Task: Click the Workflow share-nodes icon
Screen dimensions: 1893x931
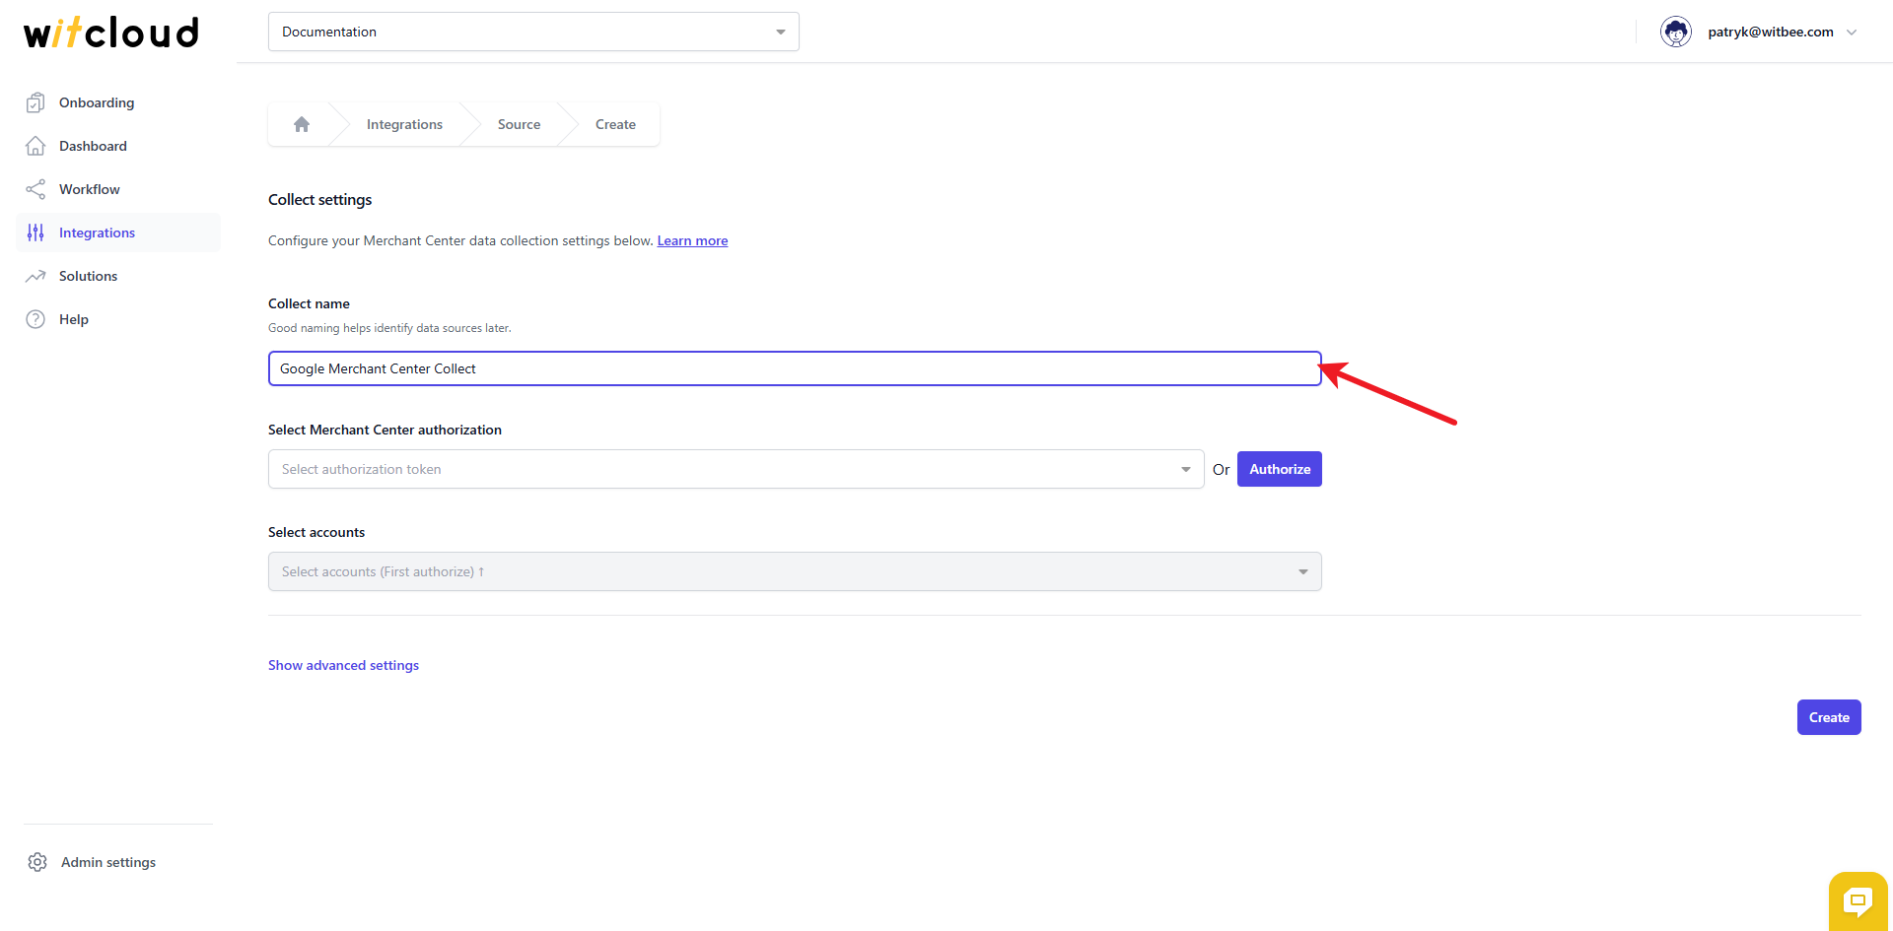Action: point(35,189)
